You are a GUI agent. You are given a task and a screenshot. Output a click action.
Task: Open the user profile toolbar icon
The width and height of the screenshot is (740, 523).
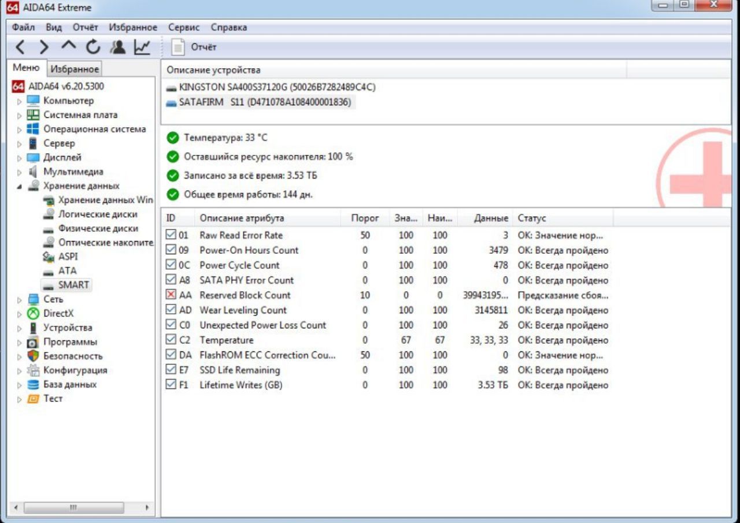point(117,47)
